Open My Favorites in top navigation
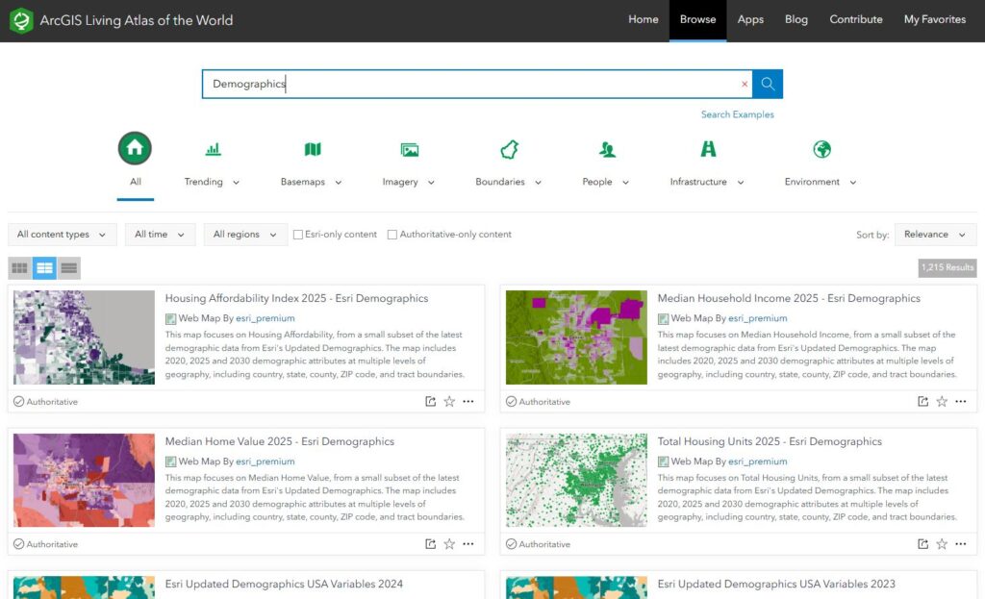Screen dimensions: 985x599 (x=935, y=19)
